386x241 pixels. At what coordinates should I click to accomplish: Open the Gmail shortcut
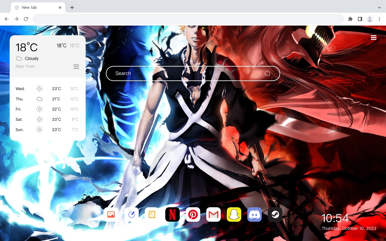[x=214, y=214]
